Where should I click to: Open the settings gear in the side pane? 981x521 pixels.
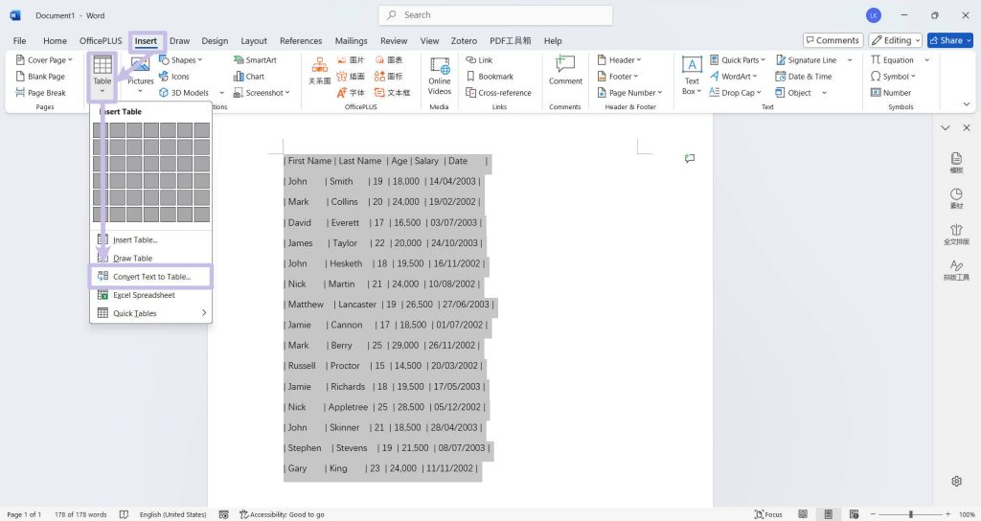tap(956, 481)
